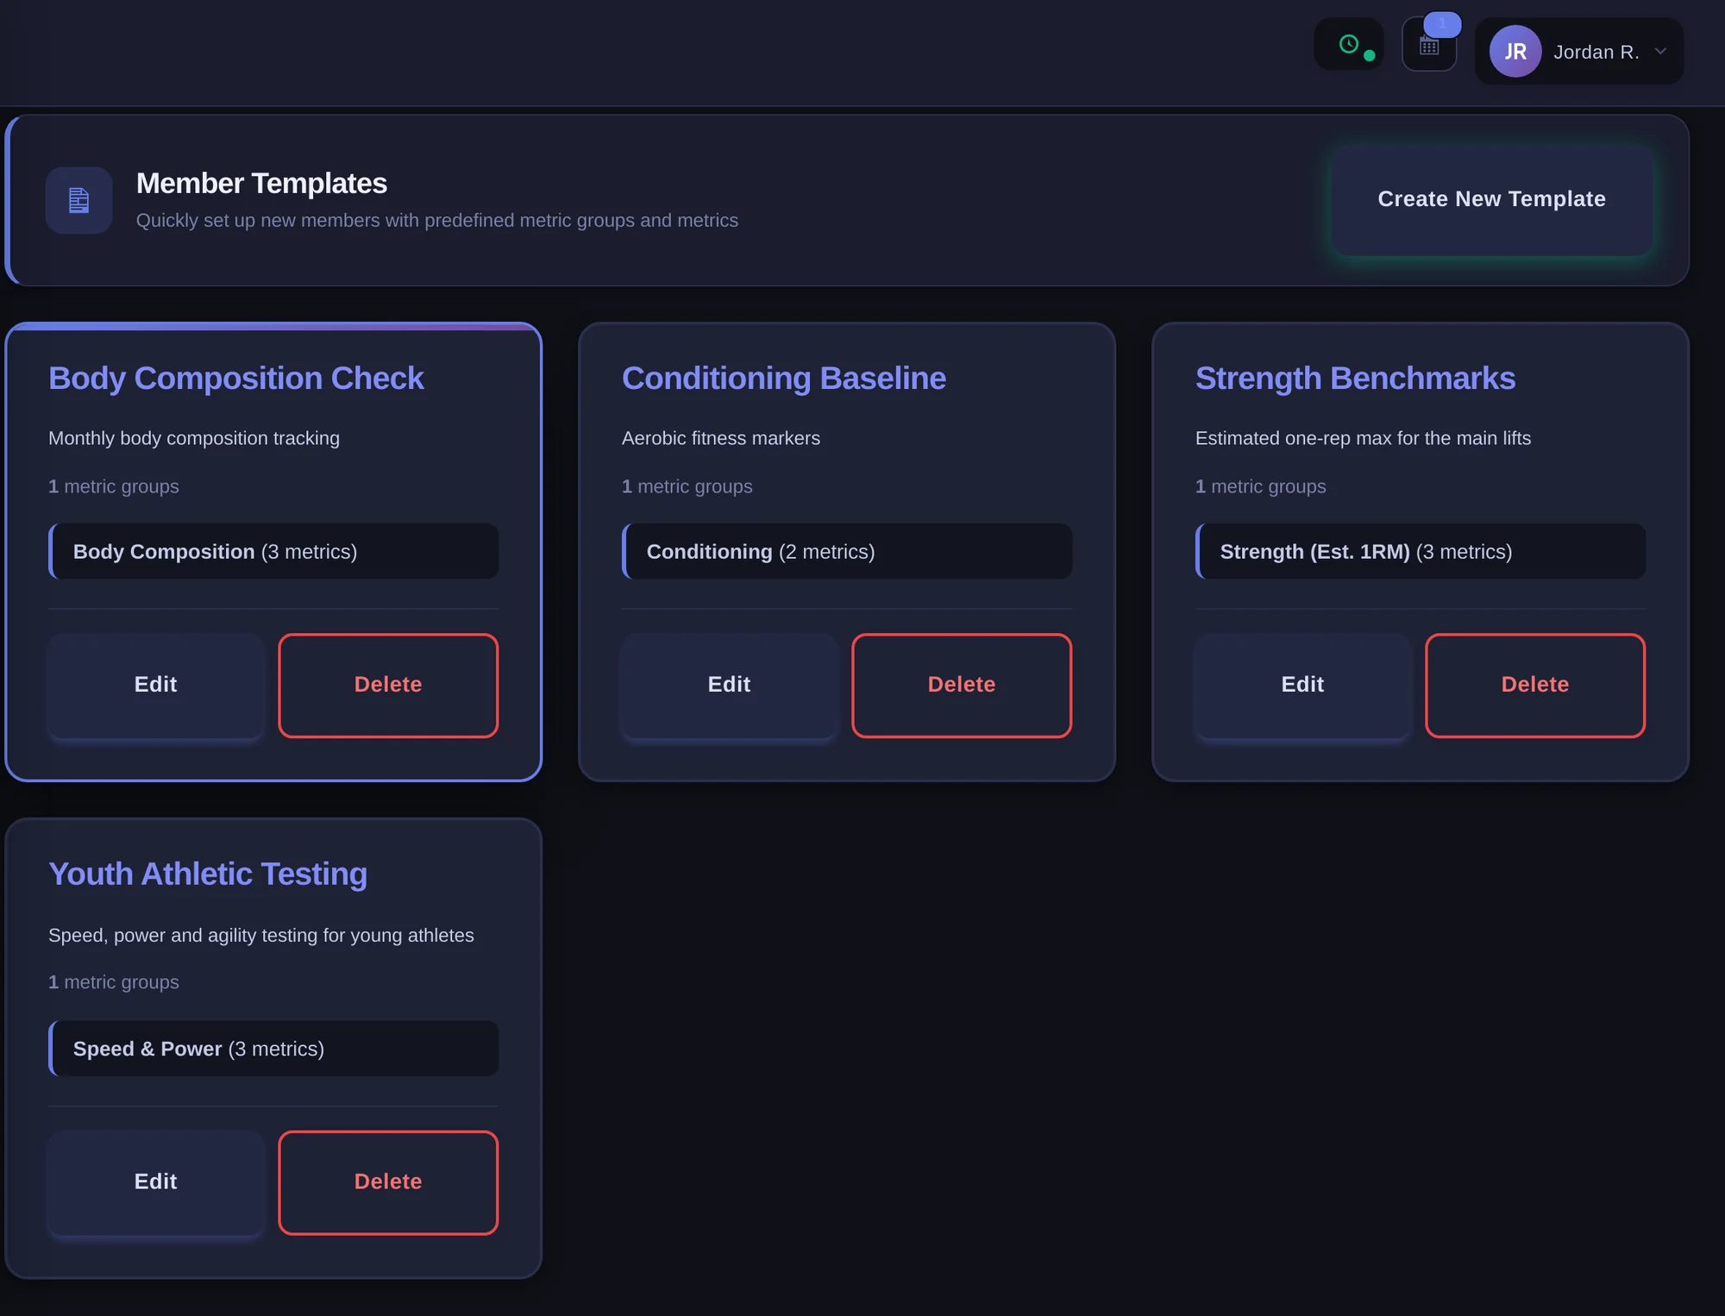Click 'Speed, power and agility testing' description
Viewport: 1725px width, 1316px height.
pyautogui.click(x=261, y=936)
